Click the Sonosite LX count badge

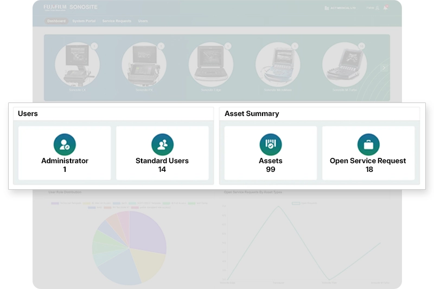pyautogui.click(x=94, y=46)
